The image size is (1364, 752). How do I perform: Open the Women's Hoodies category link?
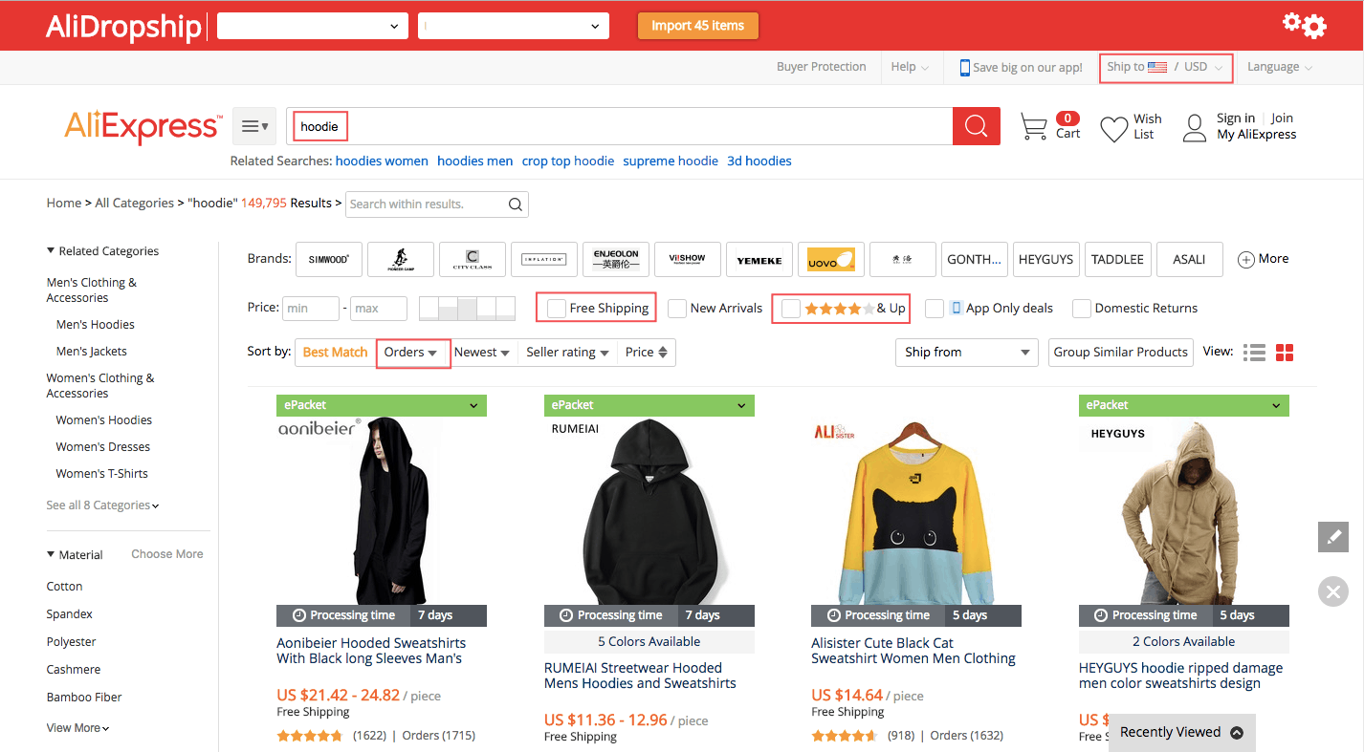103,419
